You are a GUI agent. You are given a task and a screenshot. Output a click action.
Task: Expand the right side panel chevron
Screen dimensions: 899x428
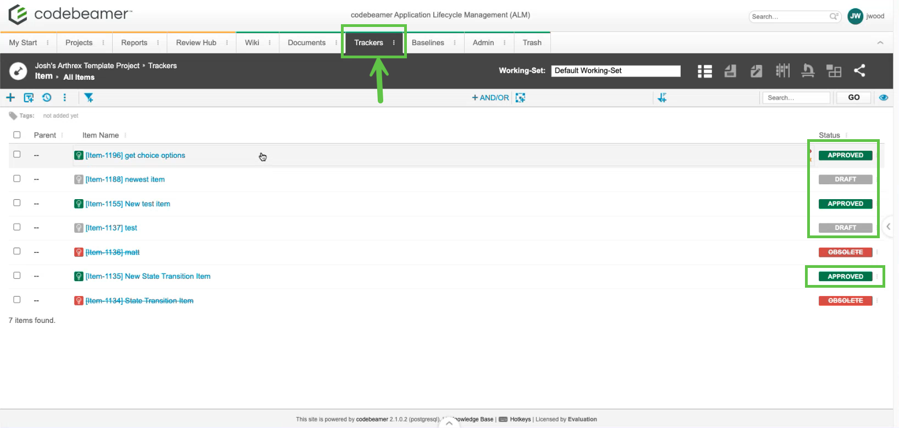[x=888, y=227]
